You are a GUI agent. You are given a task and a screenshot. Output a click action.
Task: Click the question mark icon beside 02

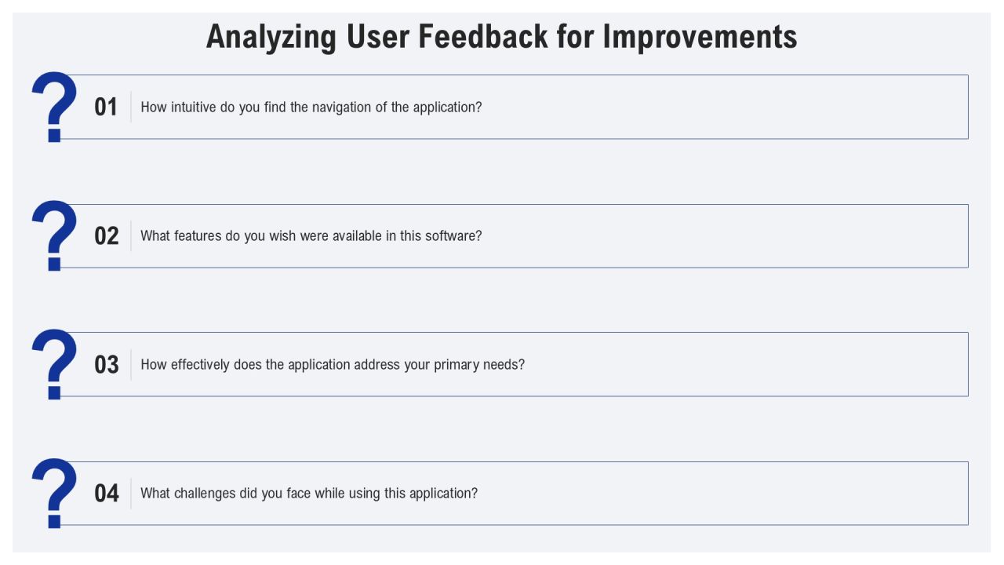(54, 235)
